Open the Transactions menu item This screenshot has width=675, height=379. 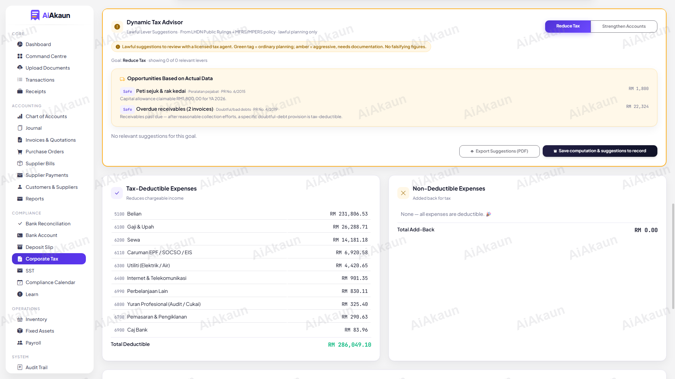click(49, 80)
